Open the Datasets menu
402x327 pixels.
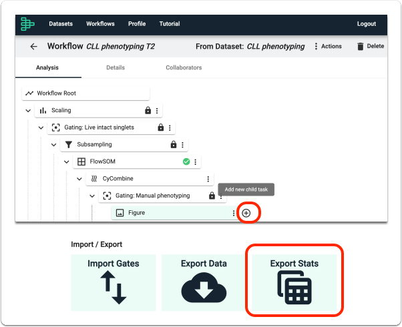[61, 24]
